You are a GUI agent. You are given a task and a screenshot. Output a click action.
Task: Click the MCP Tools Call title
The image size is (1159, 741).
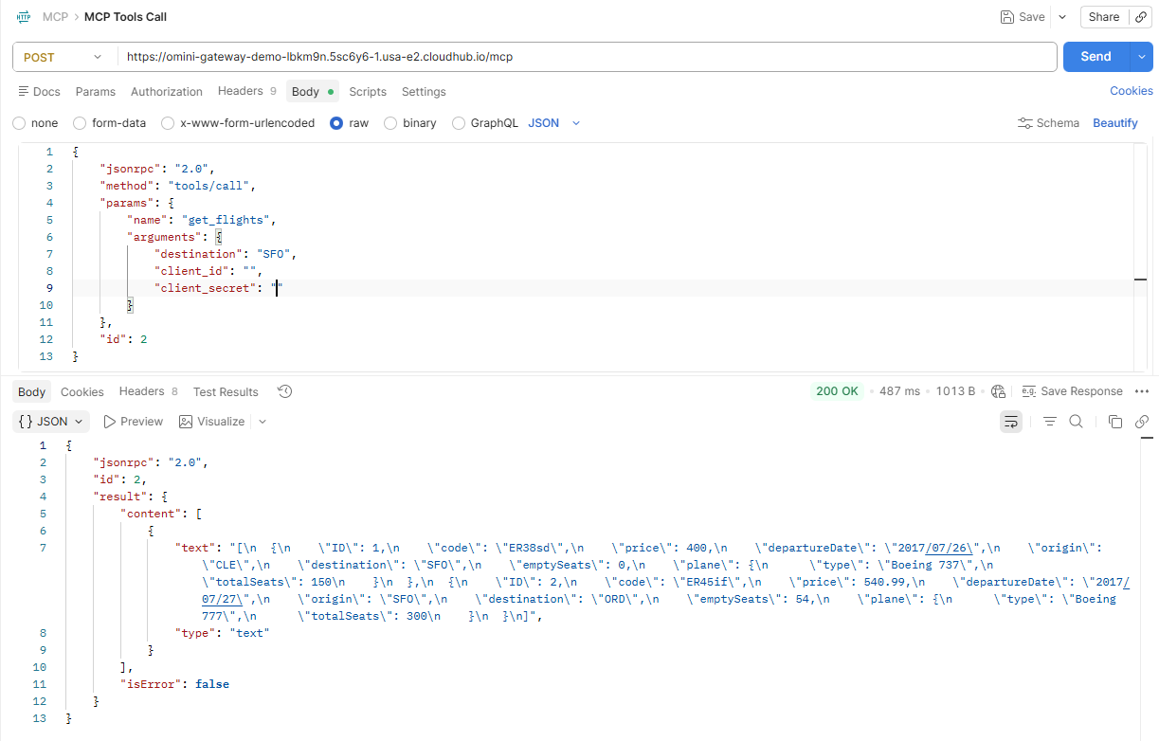126,17
